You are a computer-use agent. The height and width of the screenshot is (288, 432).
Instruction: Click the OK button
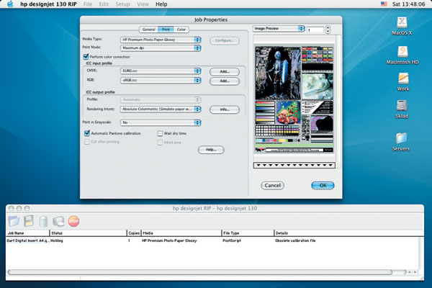point(323,185)
